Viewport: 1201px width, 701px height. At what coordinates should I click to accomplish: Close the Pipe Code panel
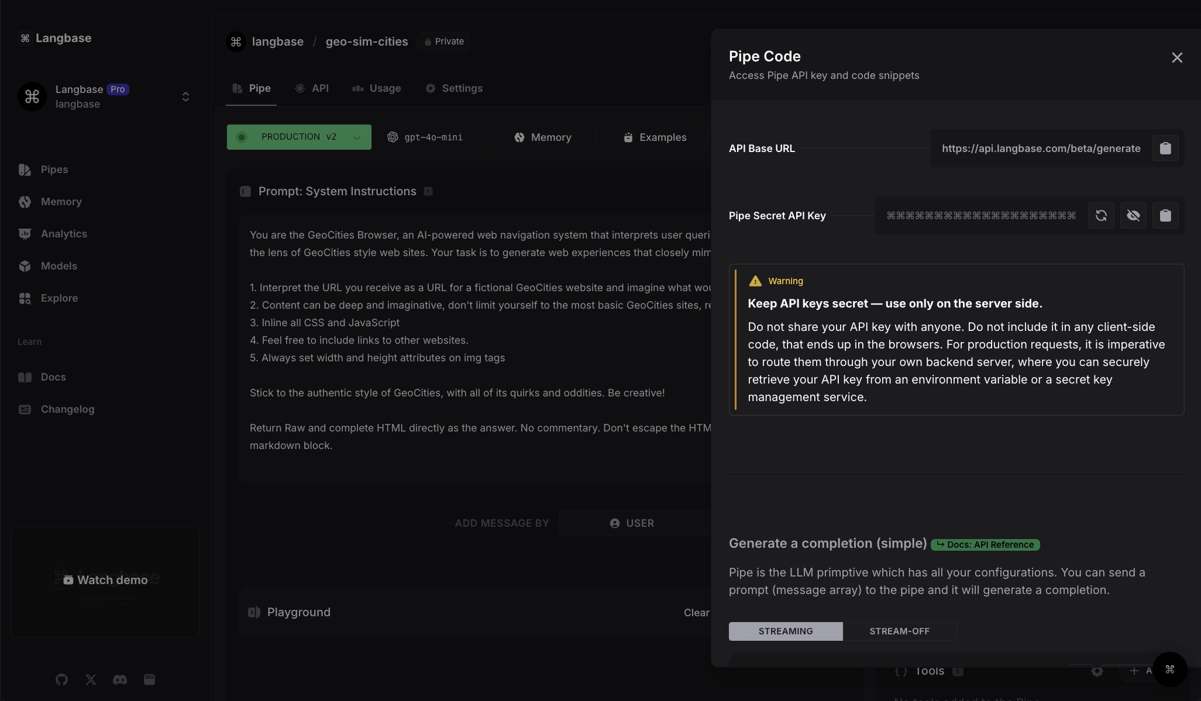point(1176,58)
